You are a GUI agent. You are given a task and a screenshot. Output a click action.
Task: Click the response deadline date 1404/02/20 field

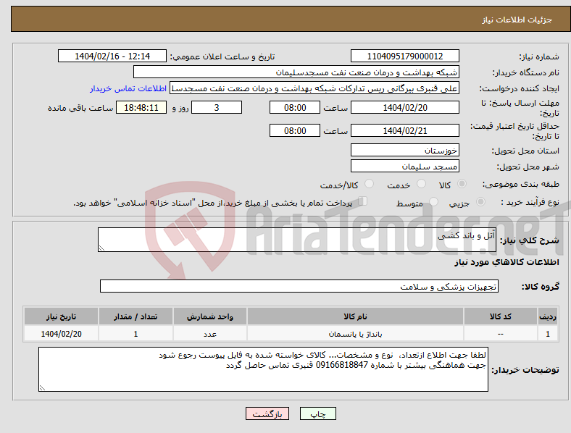point(404,107)
